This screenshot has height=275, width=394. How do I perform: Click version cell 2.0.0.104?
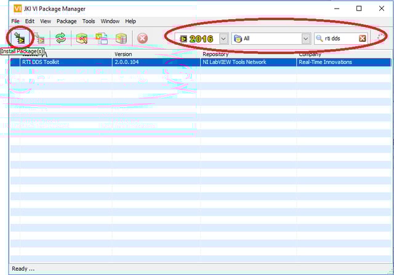click(x=127, y=62)
